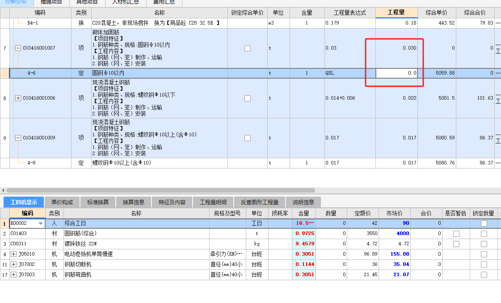Toggle 锁定数量 checkbox for 综合工日
The height and width of the screenshot is (303, 501).
point(484,223)
